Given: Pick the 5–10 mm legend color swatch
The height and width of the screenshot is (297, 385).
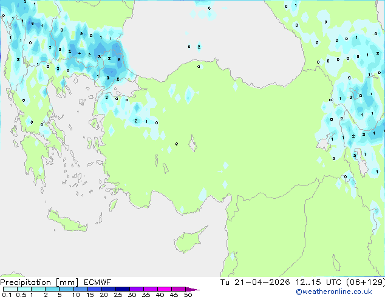Looking at the screenshot, I should tap(66, 289).
